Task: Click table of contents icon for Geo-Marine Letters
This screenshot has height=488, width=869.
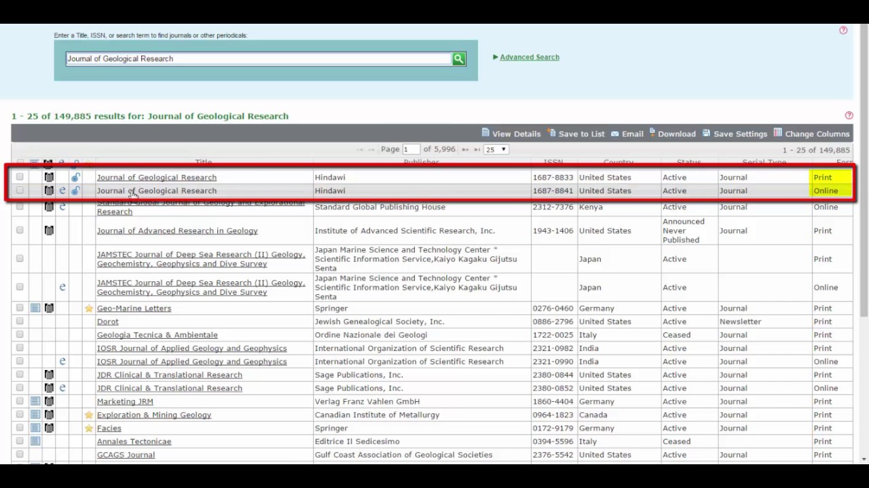Action: [35, 308]
